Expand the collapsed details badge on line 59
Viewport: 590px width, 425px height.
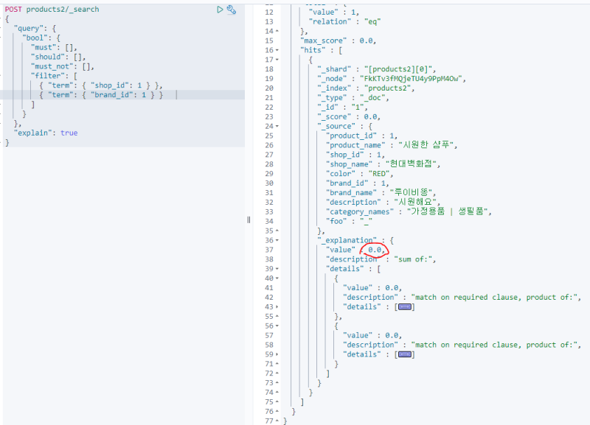[x=404, y=354]
